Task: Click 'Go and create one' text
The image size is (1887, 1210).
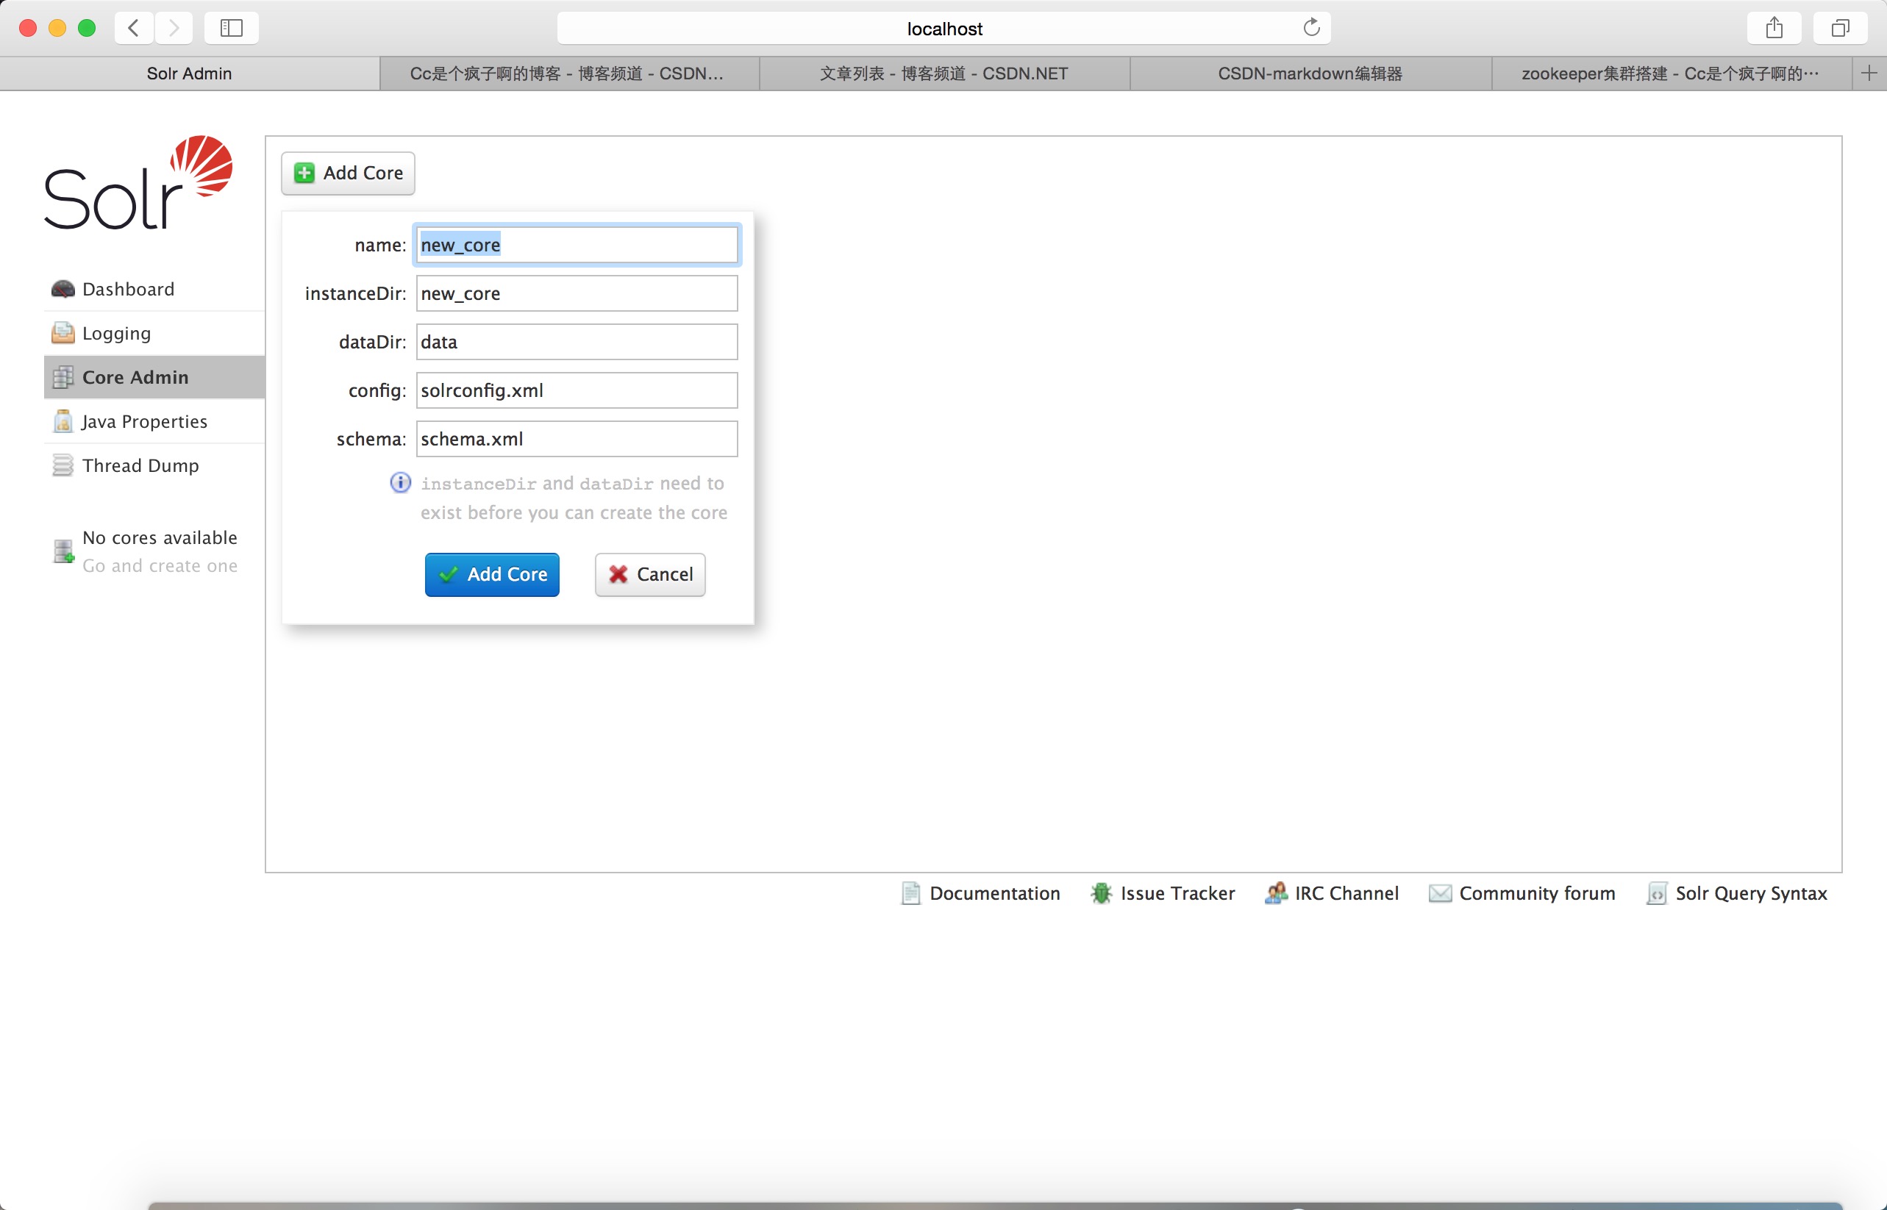Action: click(x=160, y=566)
